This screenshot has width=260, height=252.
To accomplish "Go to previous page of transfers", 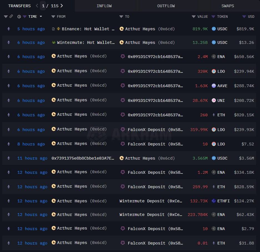I will [x=37, y=6].
